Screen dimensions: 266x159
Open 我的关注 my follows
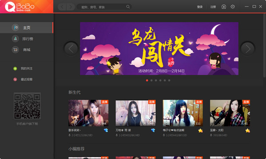pos(27,68)
